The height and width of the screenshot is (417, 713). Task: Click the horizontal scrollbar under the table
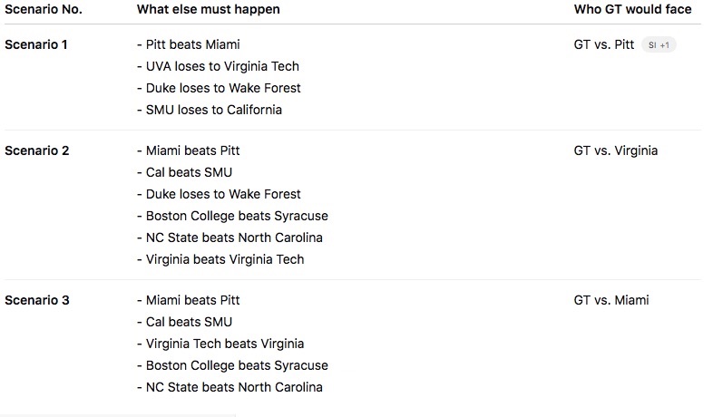pyautogui.click(x=118, y=414)
